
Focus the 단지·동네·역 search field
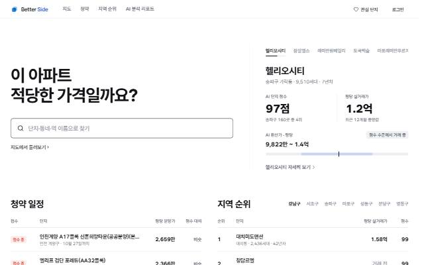(x=122, y=128)
